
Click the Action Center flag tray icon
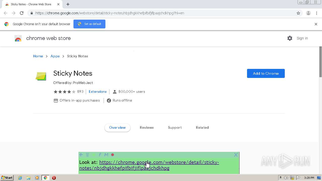[x=298, y=178]
